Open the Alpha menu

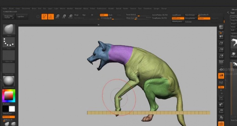(5, 9)
